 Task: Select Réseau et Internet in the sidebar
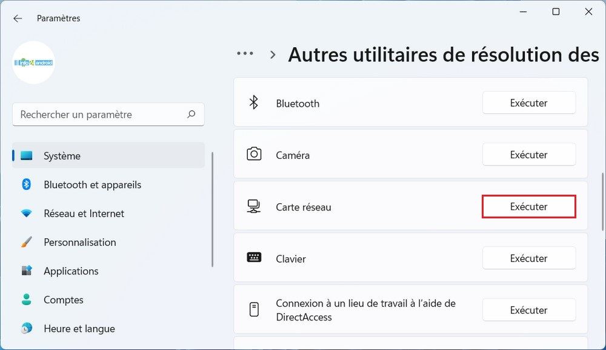pyautogui.click(x=84, y=213)
